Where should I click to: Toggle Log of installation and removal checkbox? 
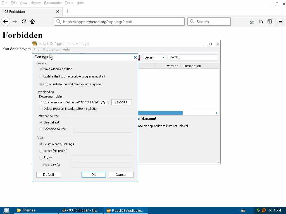(x=41, y=84)
